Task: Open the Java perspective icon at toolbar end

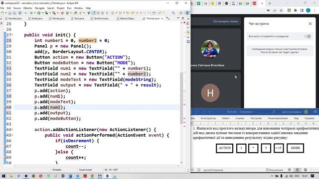Action: tap(187, 13)
